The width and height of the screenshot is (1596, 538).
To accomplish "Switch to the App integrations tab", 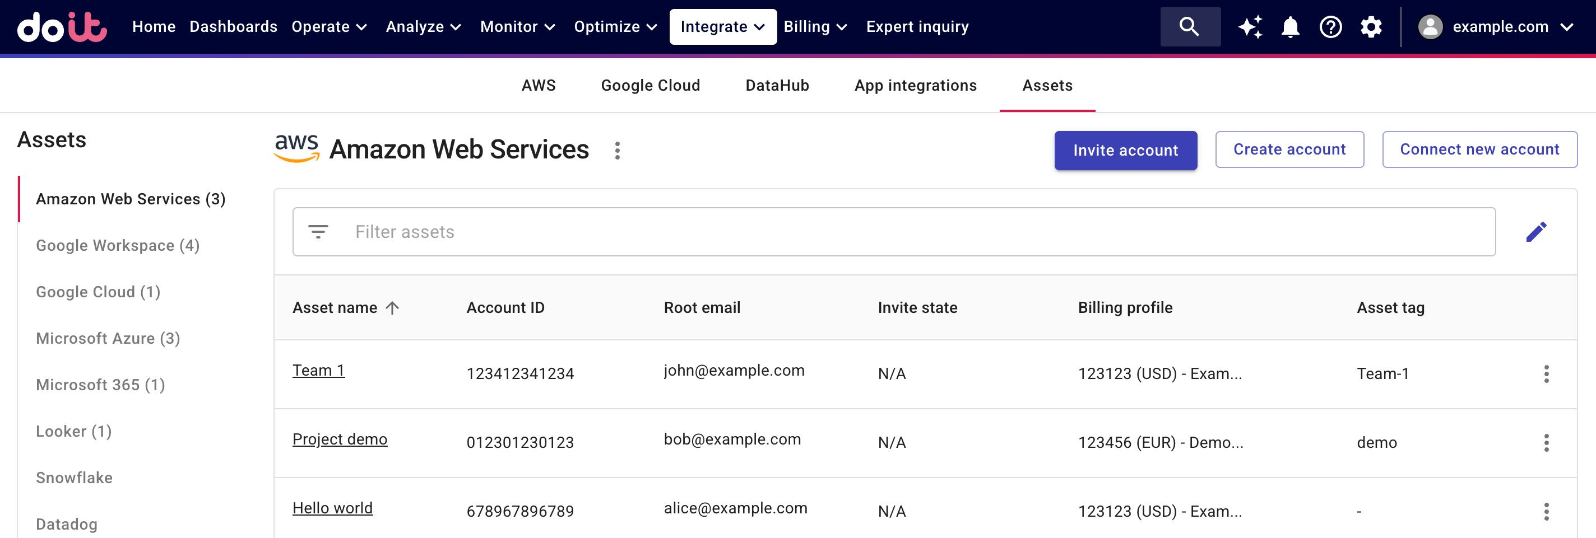I will pos(915,86).
